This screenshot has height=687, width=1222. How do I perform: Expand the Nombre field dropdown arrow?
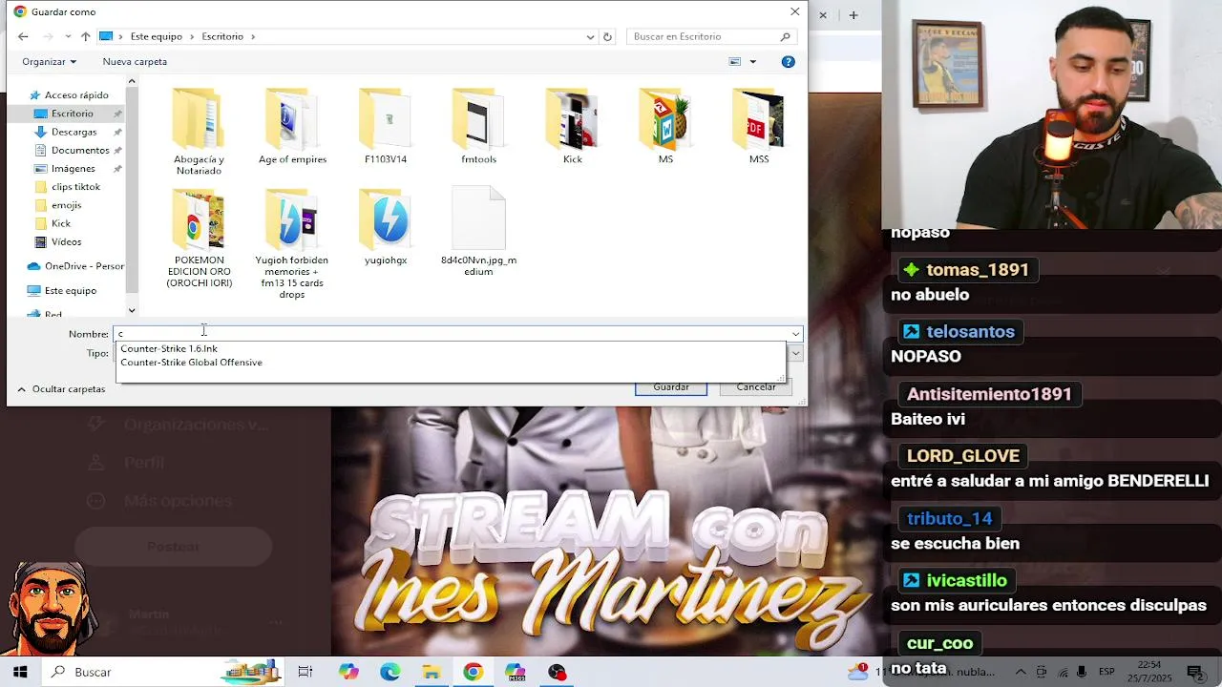pyautogui.click(x=795, y=334)
